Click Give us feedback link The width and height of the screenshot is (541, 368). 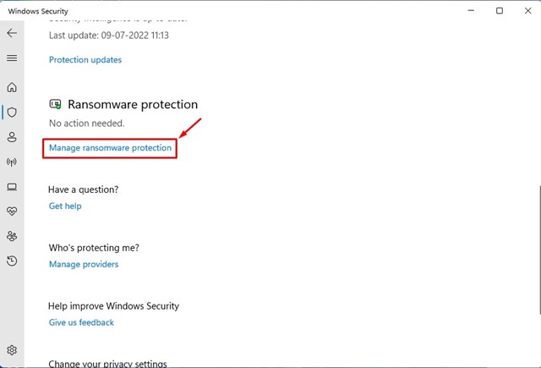click(81, 322)
